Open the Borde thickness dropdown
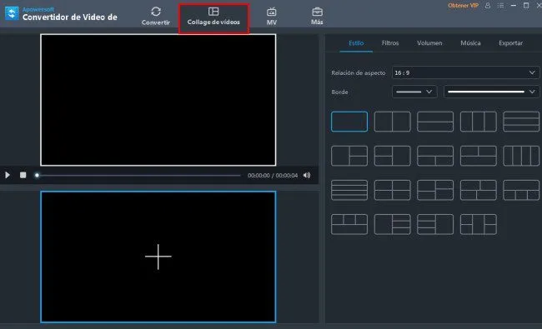Viewport: 542px width, 329px height. pos(414,92)
